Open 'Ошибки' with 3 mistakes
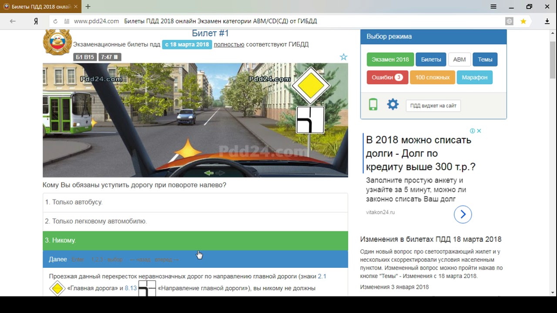This screenshot has width=557, height=313. [x=387, y=77]
